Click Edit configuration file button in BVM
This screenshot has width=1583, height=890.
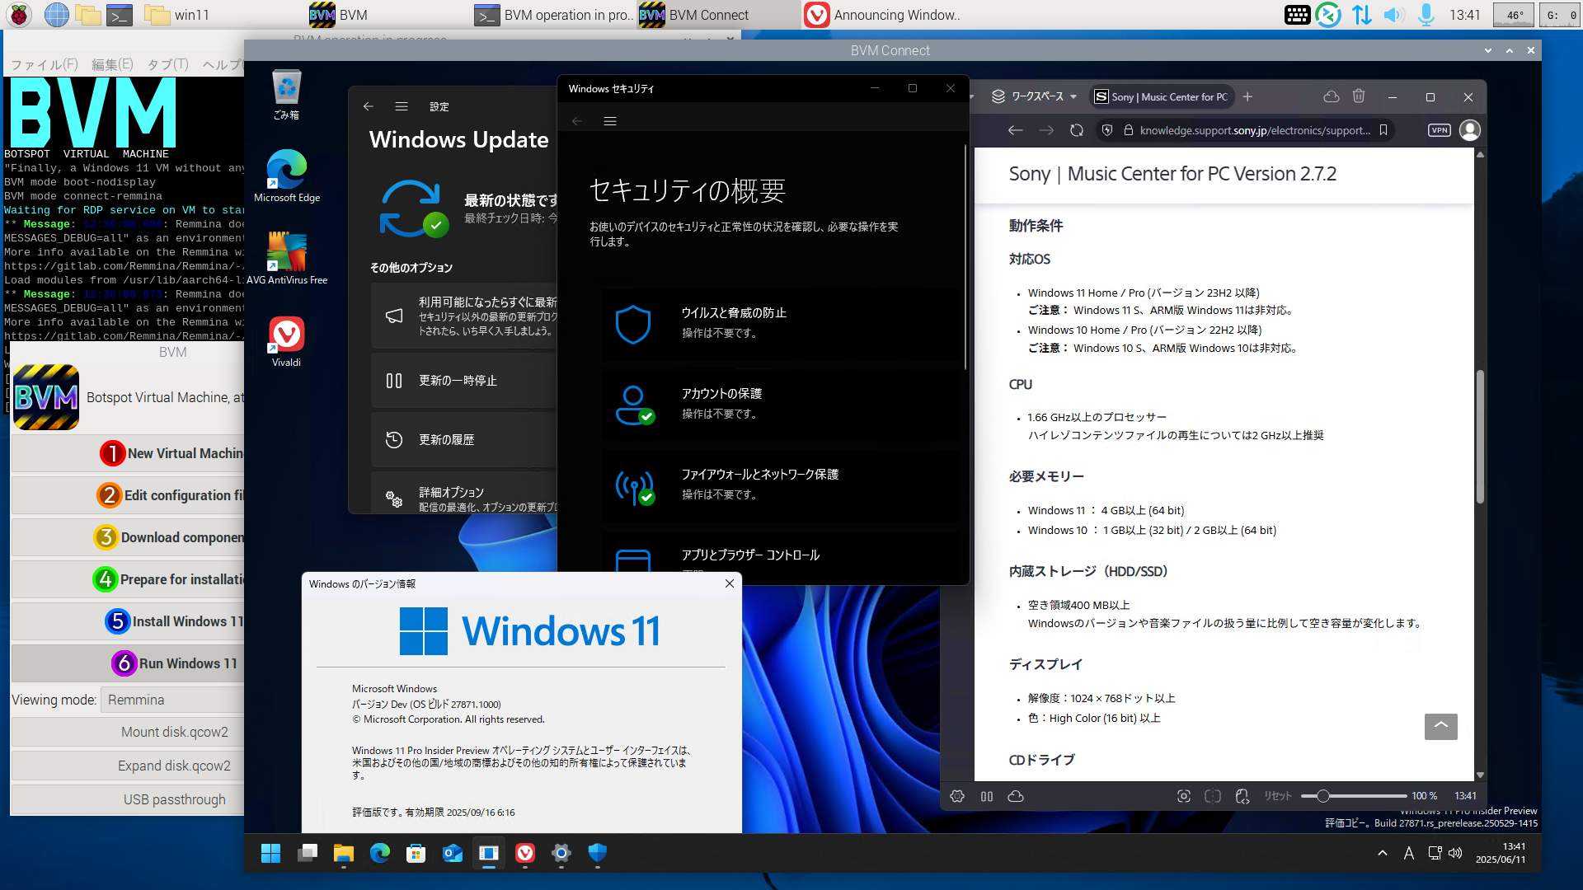(128, 495)
